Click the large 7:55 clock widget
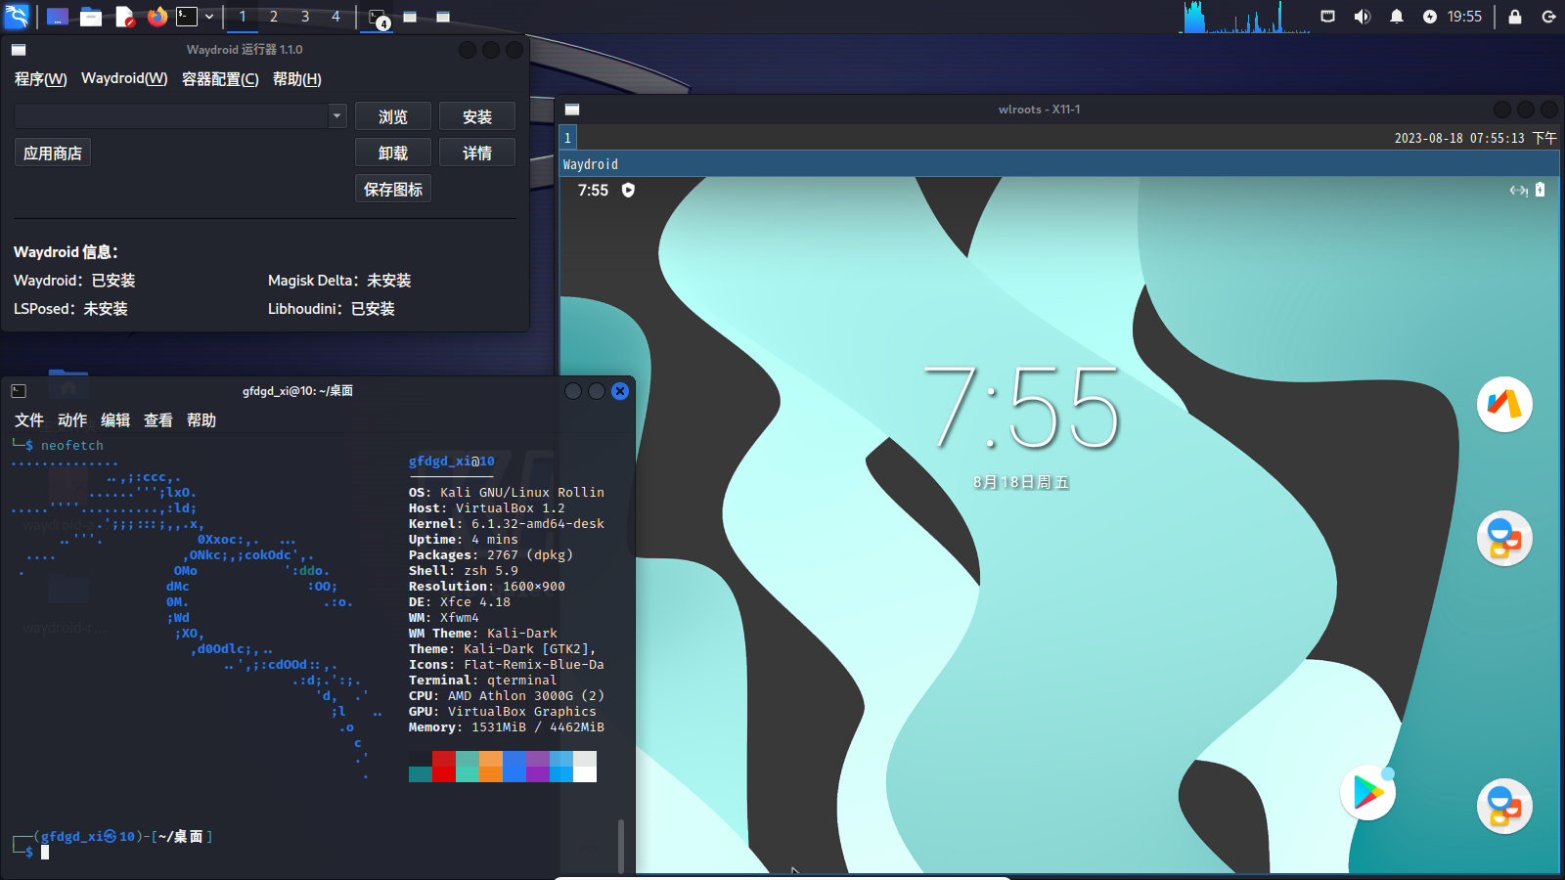The width and height of the screenshot is (1565, 880). (x=1021, y=407)
